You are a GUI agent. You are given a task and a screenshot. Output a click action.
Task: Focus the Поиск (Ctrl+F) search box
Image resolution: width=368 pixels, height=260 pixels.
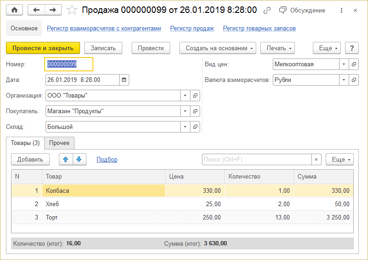[x=257, y=160]
